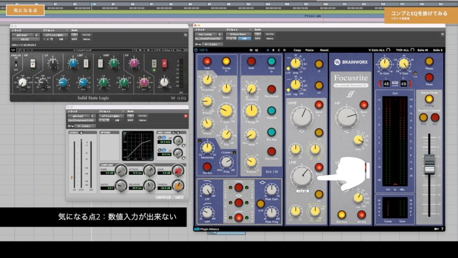Screen dimensions: 458x258
Task: Click the HP FLTR IN button on SSL EQ
Action: [x=33, y=63]
